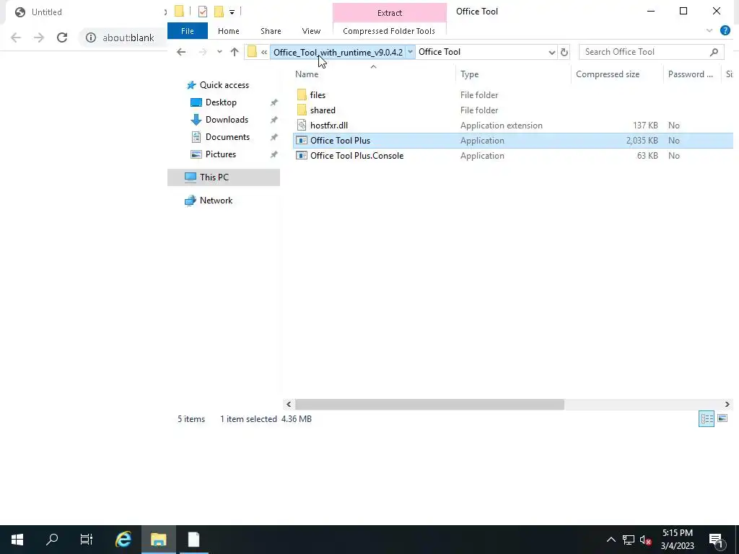
Task: Switch to large icons view layout
Action: tap(722, 418)
